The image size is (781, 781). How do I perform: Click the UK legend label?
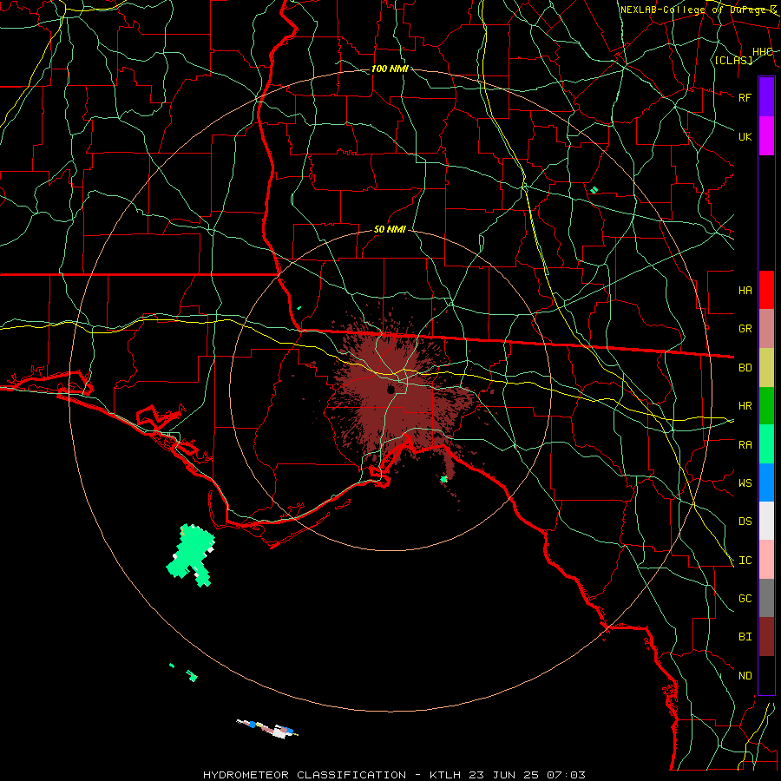(745, 136)
